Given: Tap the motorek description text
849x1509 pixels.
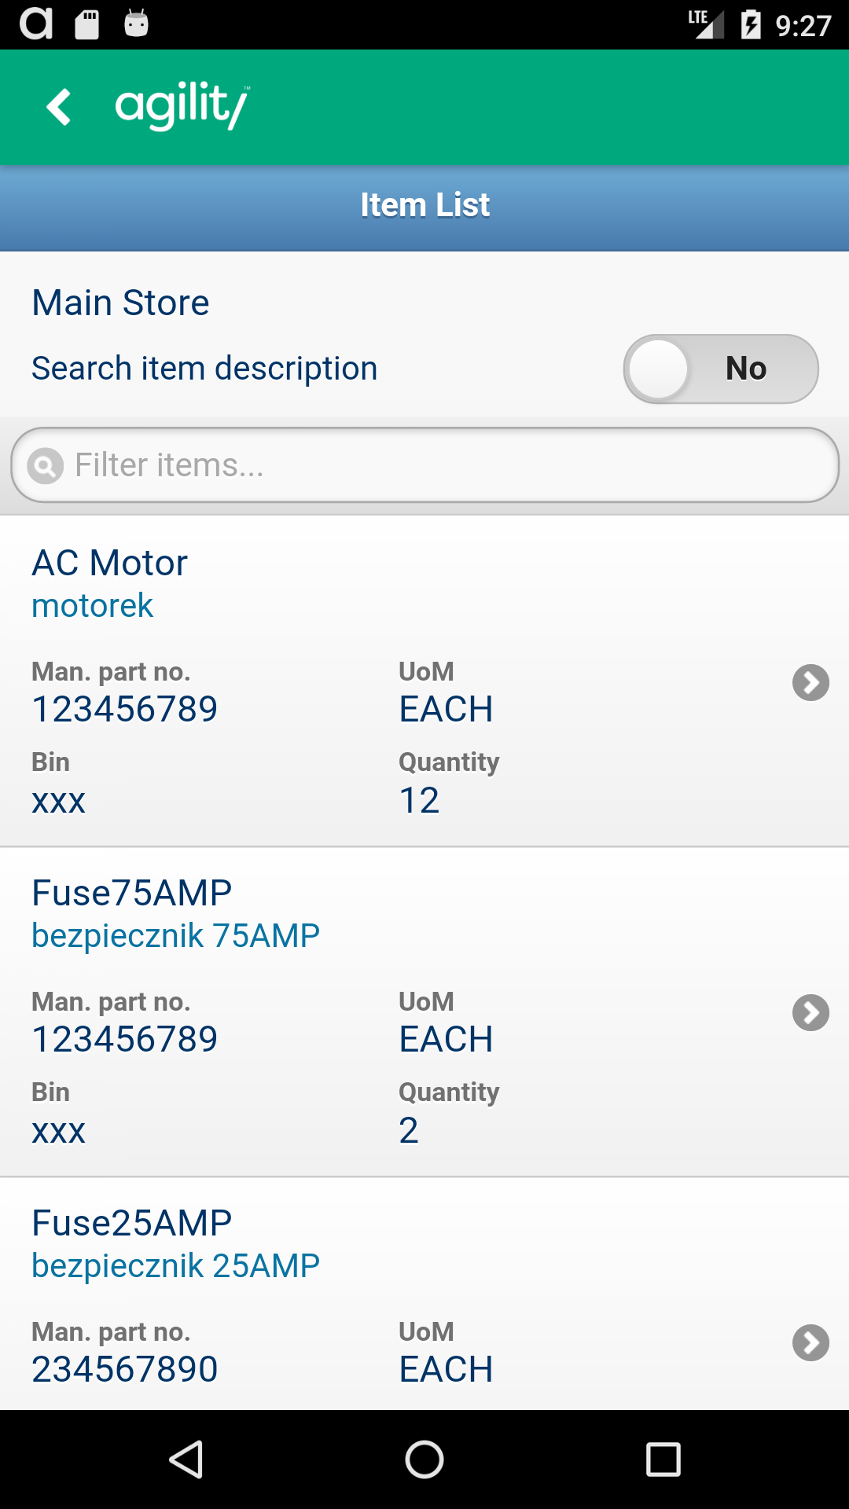Looking at the screenshot, I should point(92,606).
